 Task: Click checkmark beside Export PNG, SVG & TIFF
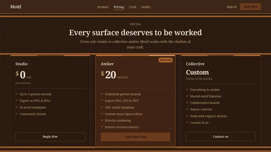(102, 100)
